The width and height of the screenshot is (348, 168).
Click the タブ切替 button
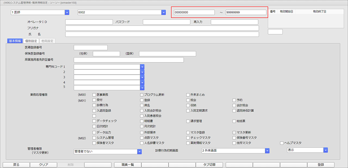coord(211,165)
